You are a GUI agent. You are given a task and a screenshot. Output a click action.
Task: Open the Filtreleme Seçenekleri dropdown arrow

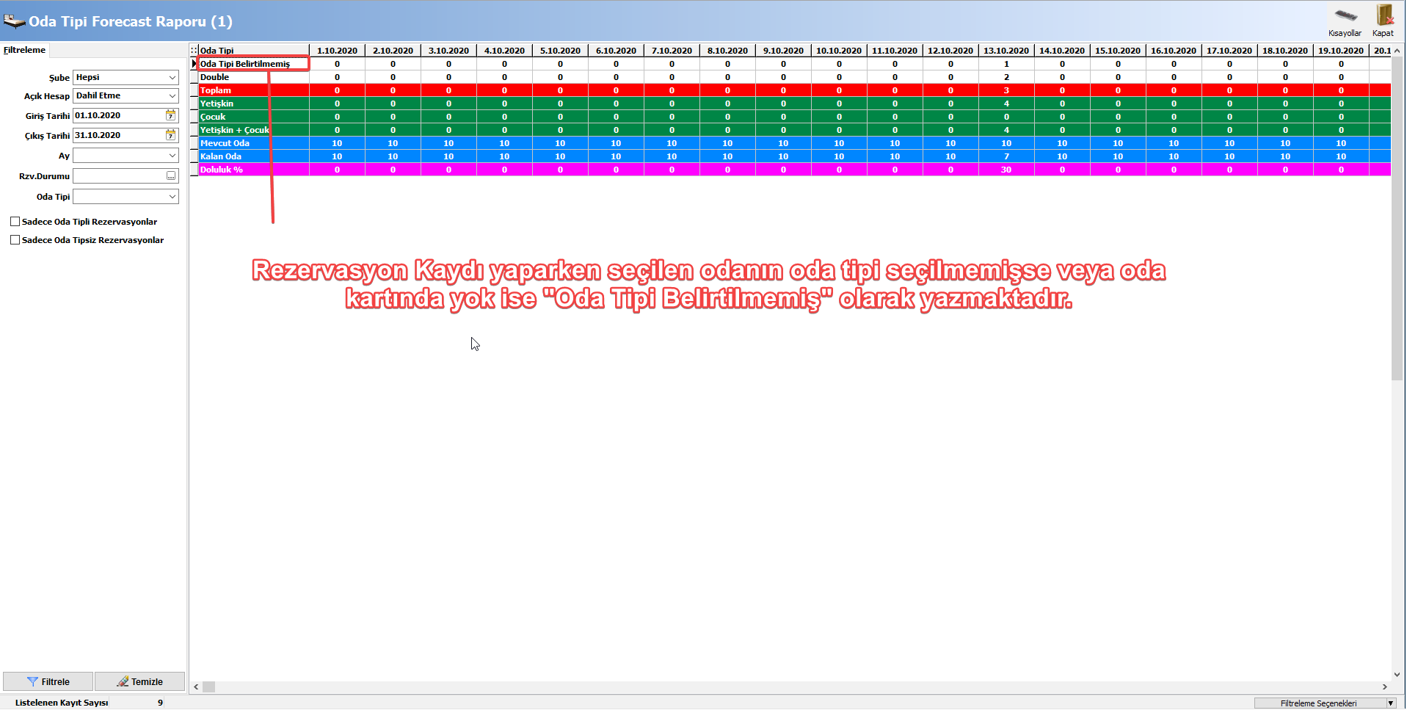tap(1390, 703)
